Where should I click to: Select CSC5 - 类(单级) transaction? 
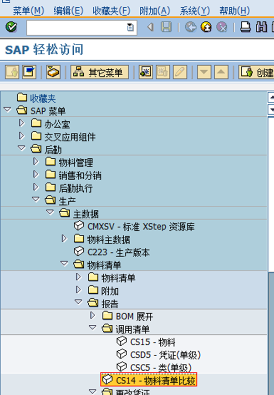[161, 368]
